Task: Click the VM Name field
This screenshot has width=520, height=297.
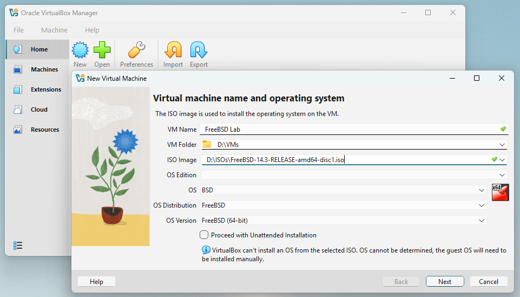Action: click(354, 129)
